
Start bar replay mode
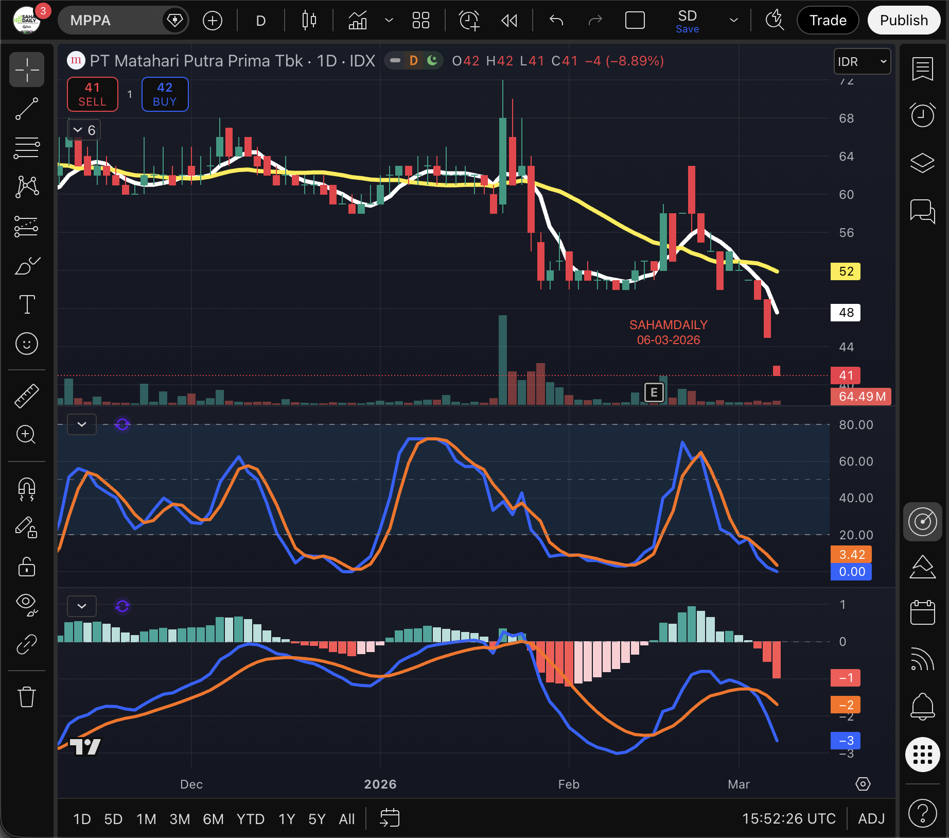tap(509, 21)
